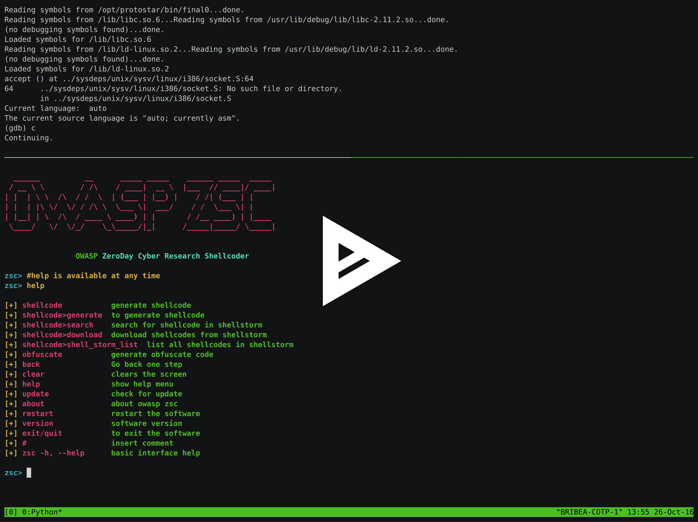
Task: Click the 'obfuscate' command in help list
Action: (x=42, y=355)
